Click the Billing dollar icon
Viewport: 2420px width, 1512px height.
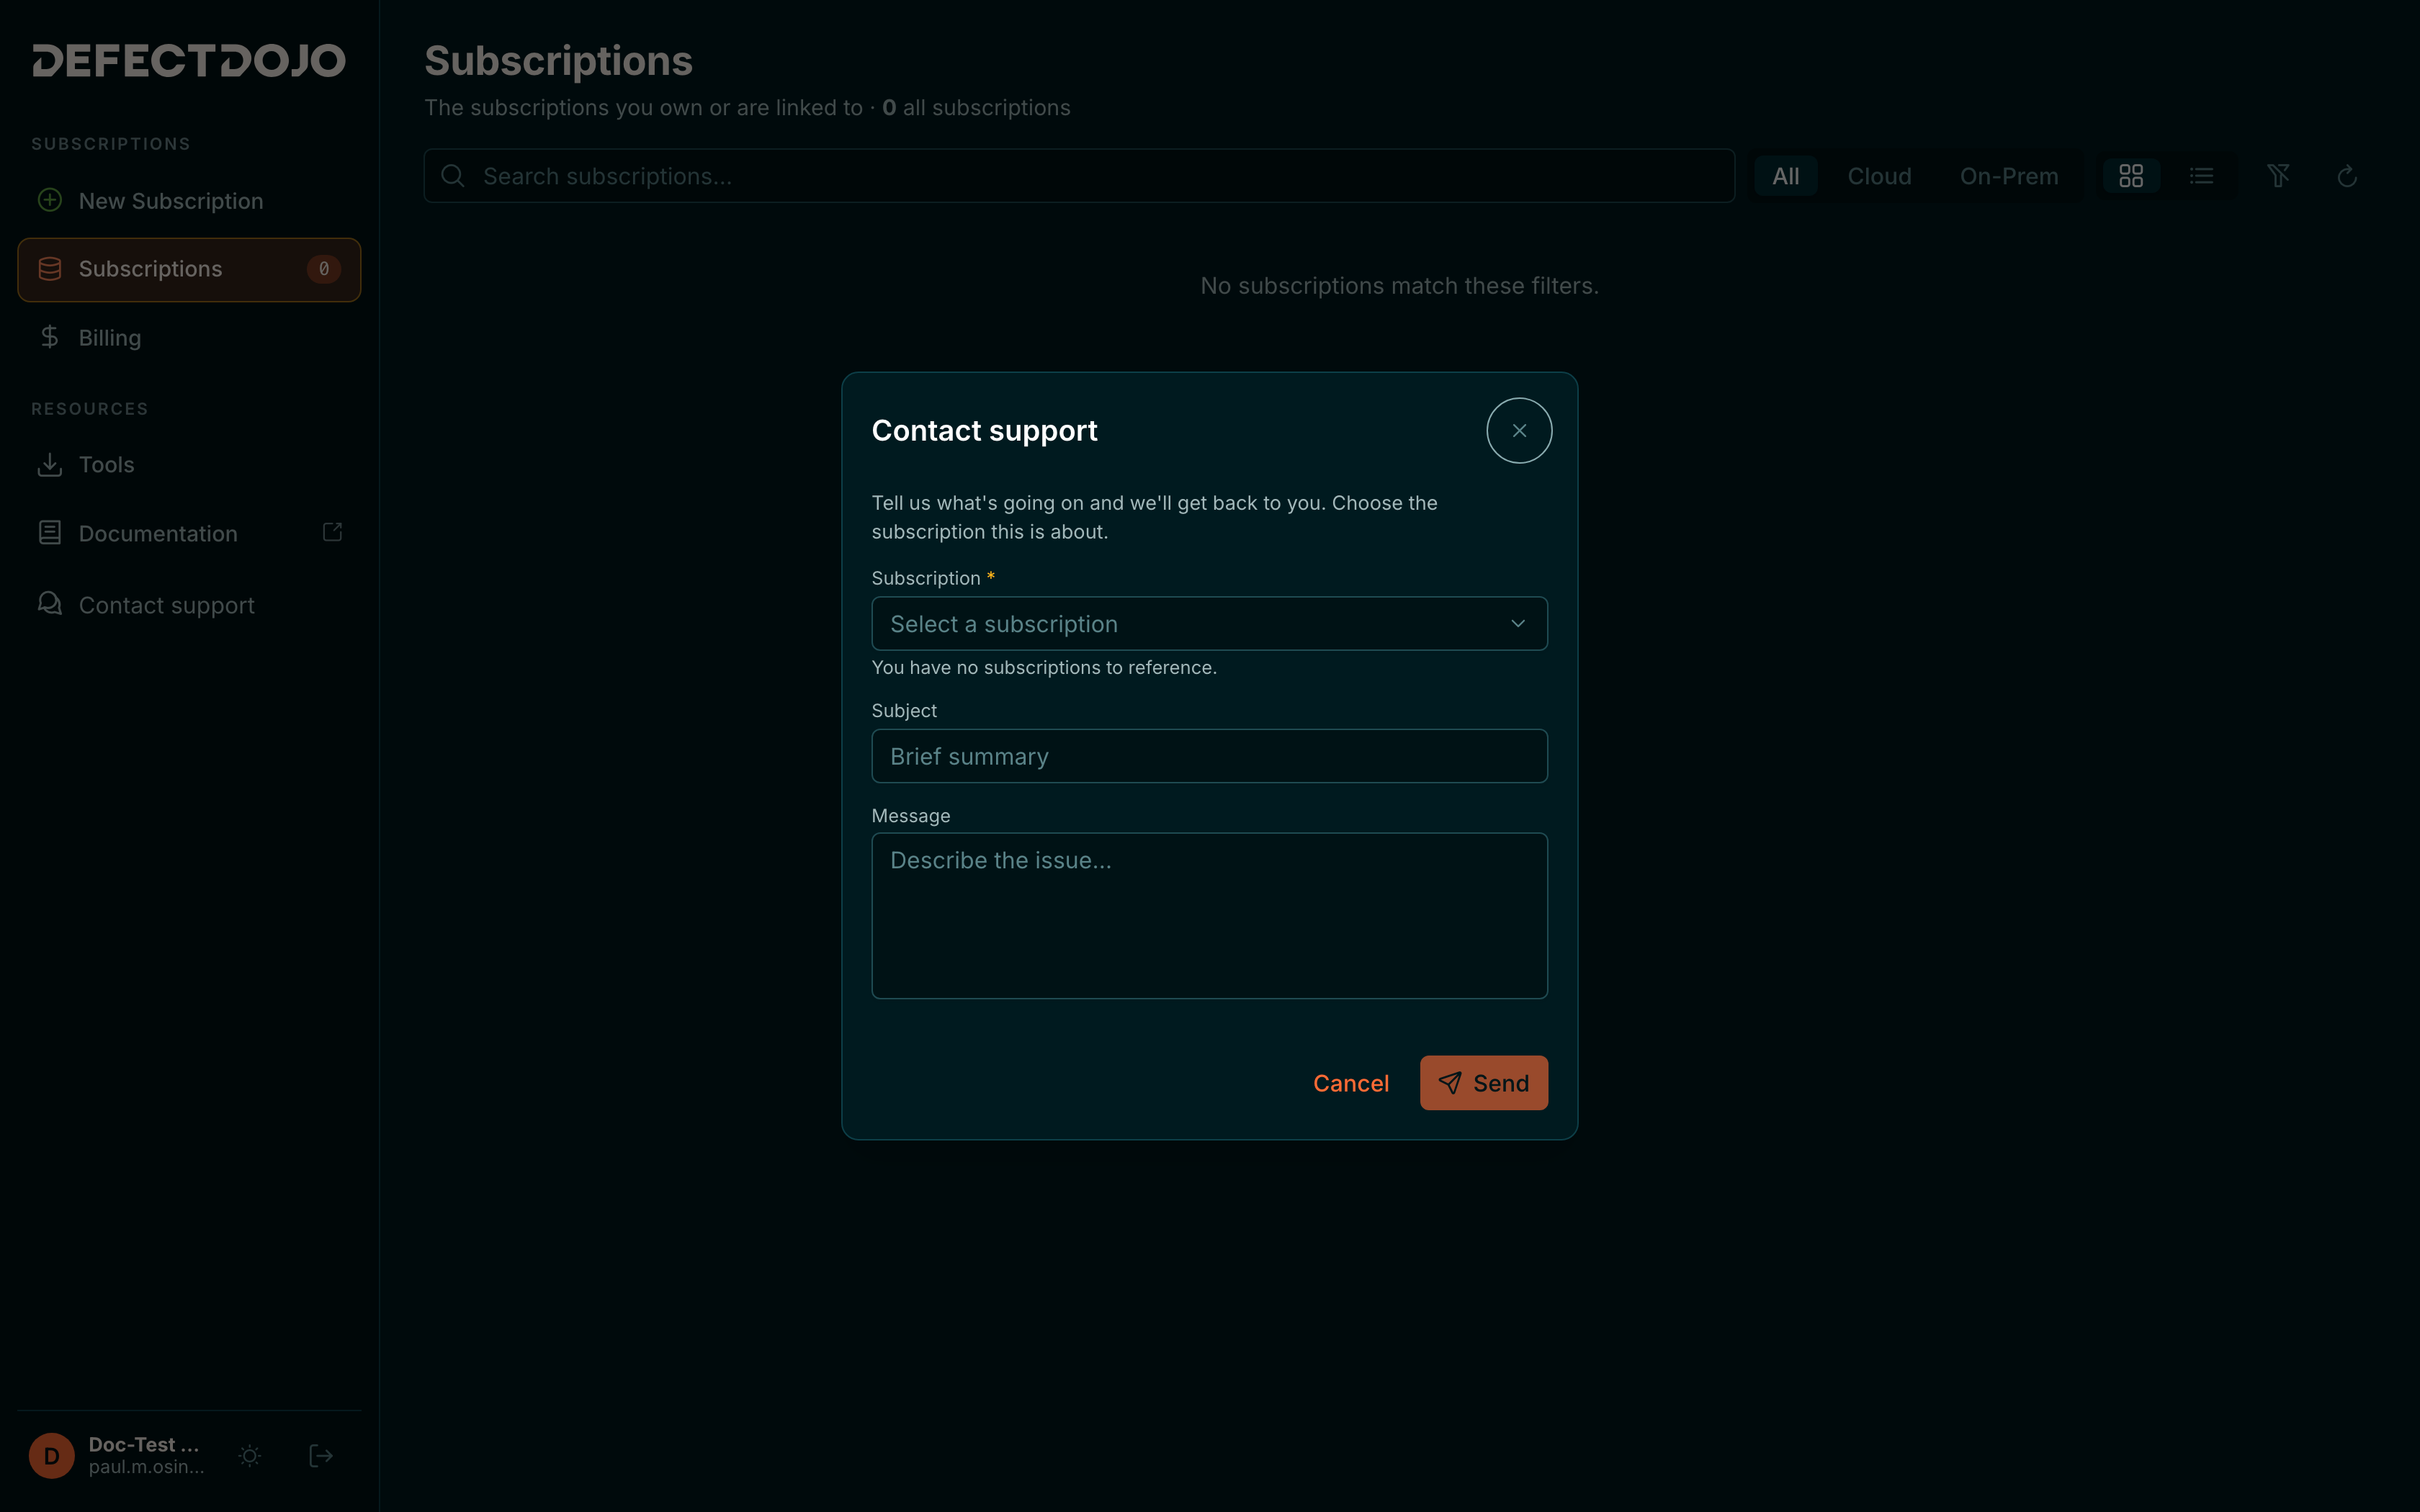click(x=50, y=337)
